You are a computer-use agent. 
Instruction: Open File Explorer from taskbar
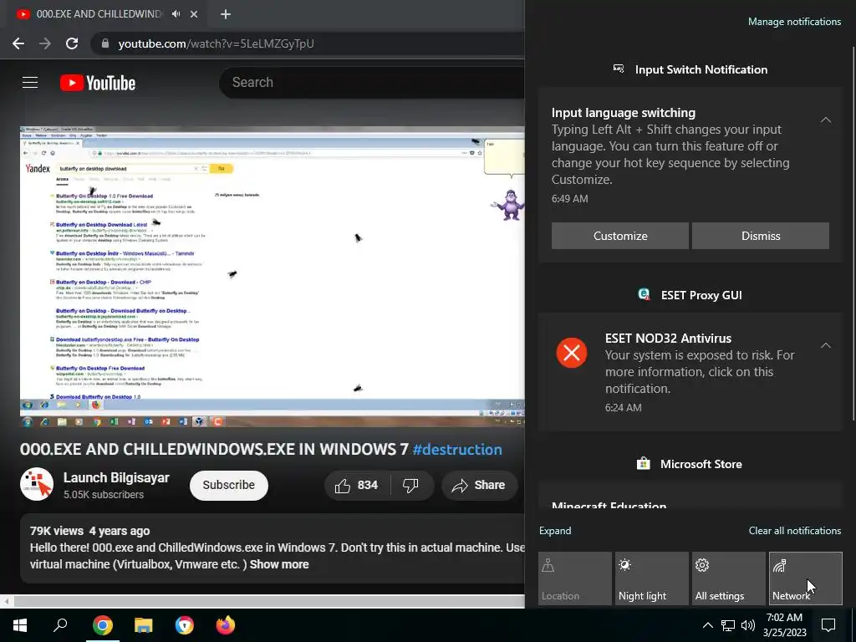pyautogui.click(x=144, y=625)
